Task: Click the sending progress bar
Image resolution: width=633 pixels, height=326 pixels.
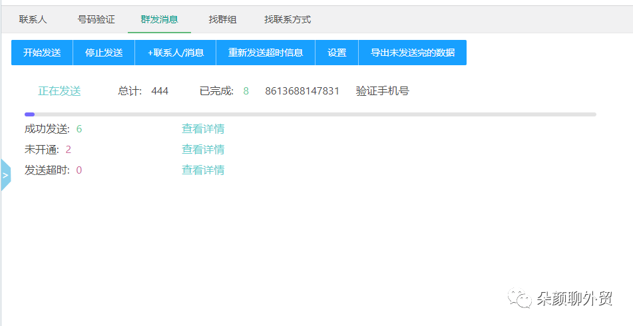Action: point(310,114)
